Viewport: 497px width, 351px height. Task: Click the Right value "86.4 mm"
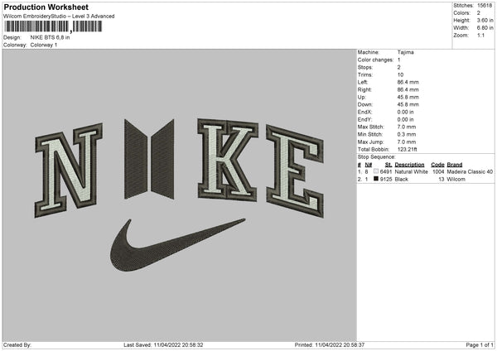(x=408, y=89)
